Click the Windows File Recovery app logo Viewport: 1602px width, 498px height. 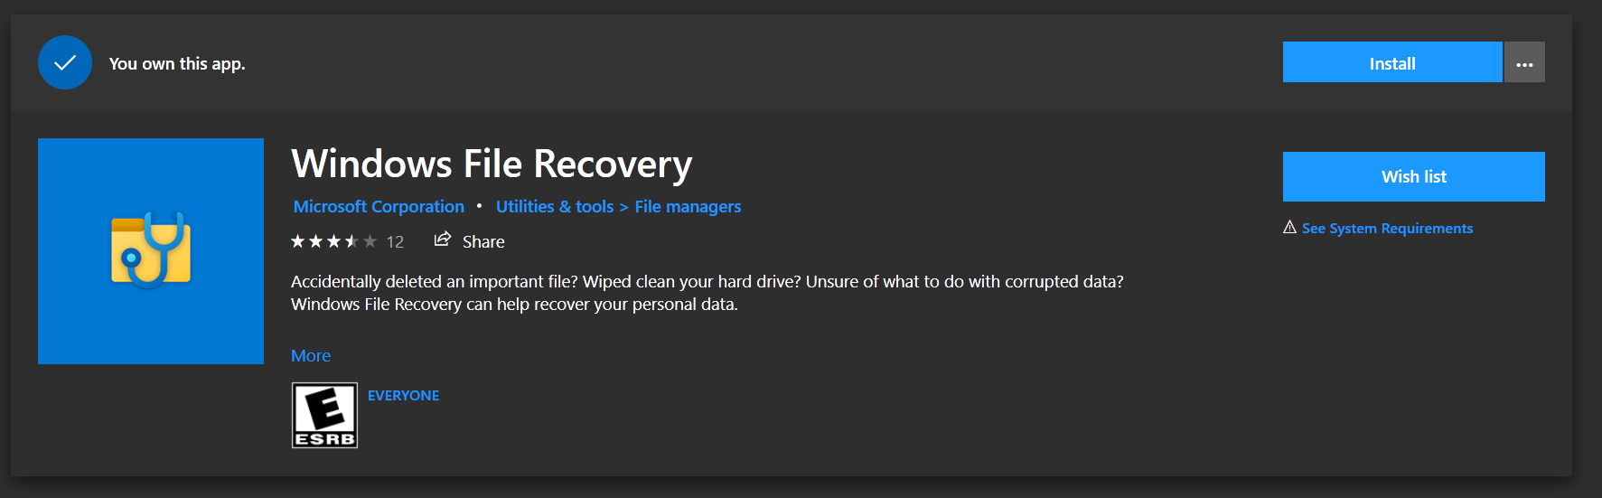(x=151, y=251)
